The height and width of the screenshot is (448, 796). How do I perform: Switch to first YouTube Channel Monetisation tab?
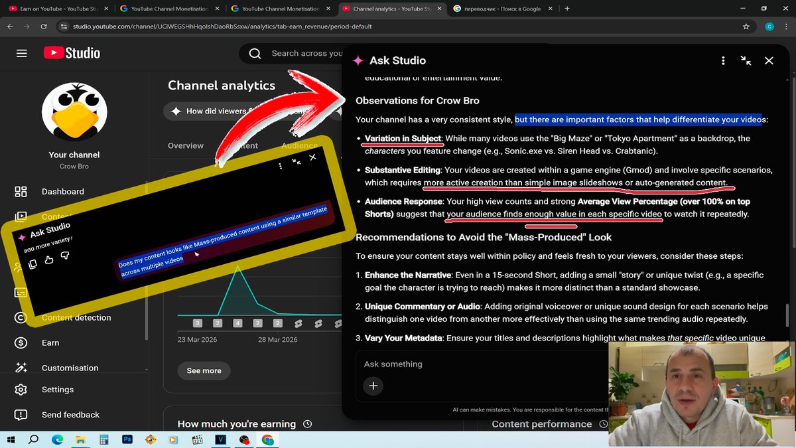pos(168,9)
